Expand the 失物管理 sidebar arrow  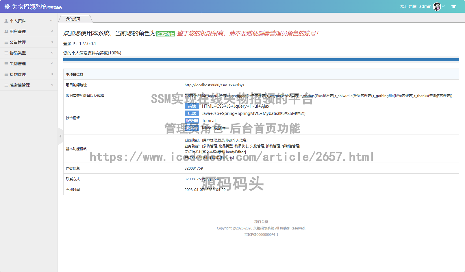(52, 63)
